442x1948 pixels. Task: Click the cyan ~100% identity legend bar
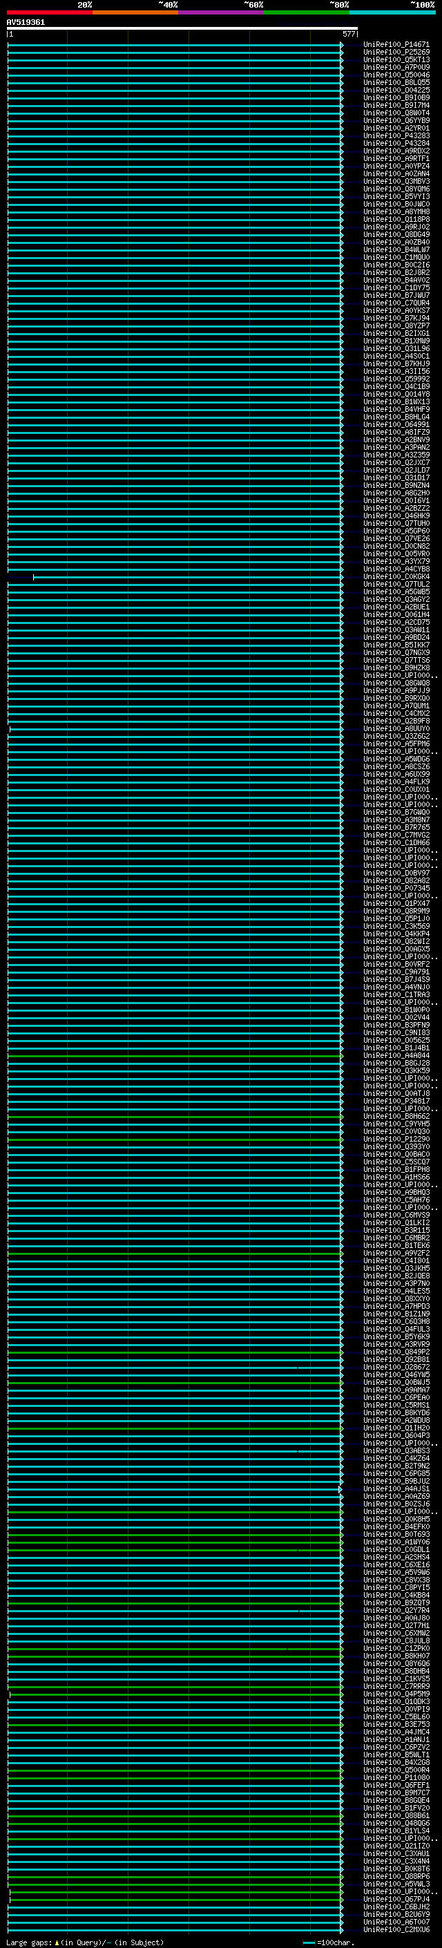392,12
